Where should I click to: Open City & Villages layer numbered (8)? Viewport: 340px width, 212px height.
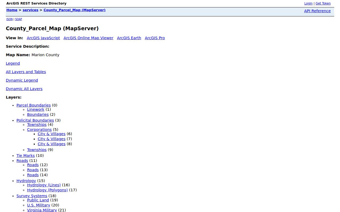(52, 144)
